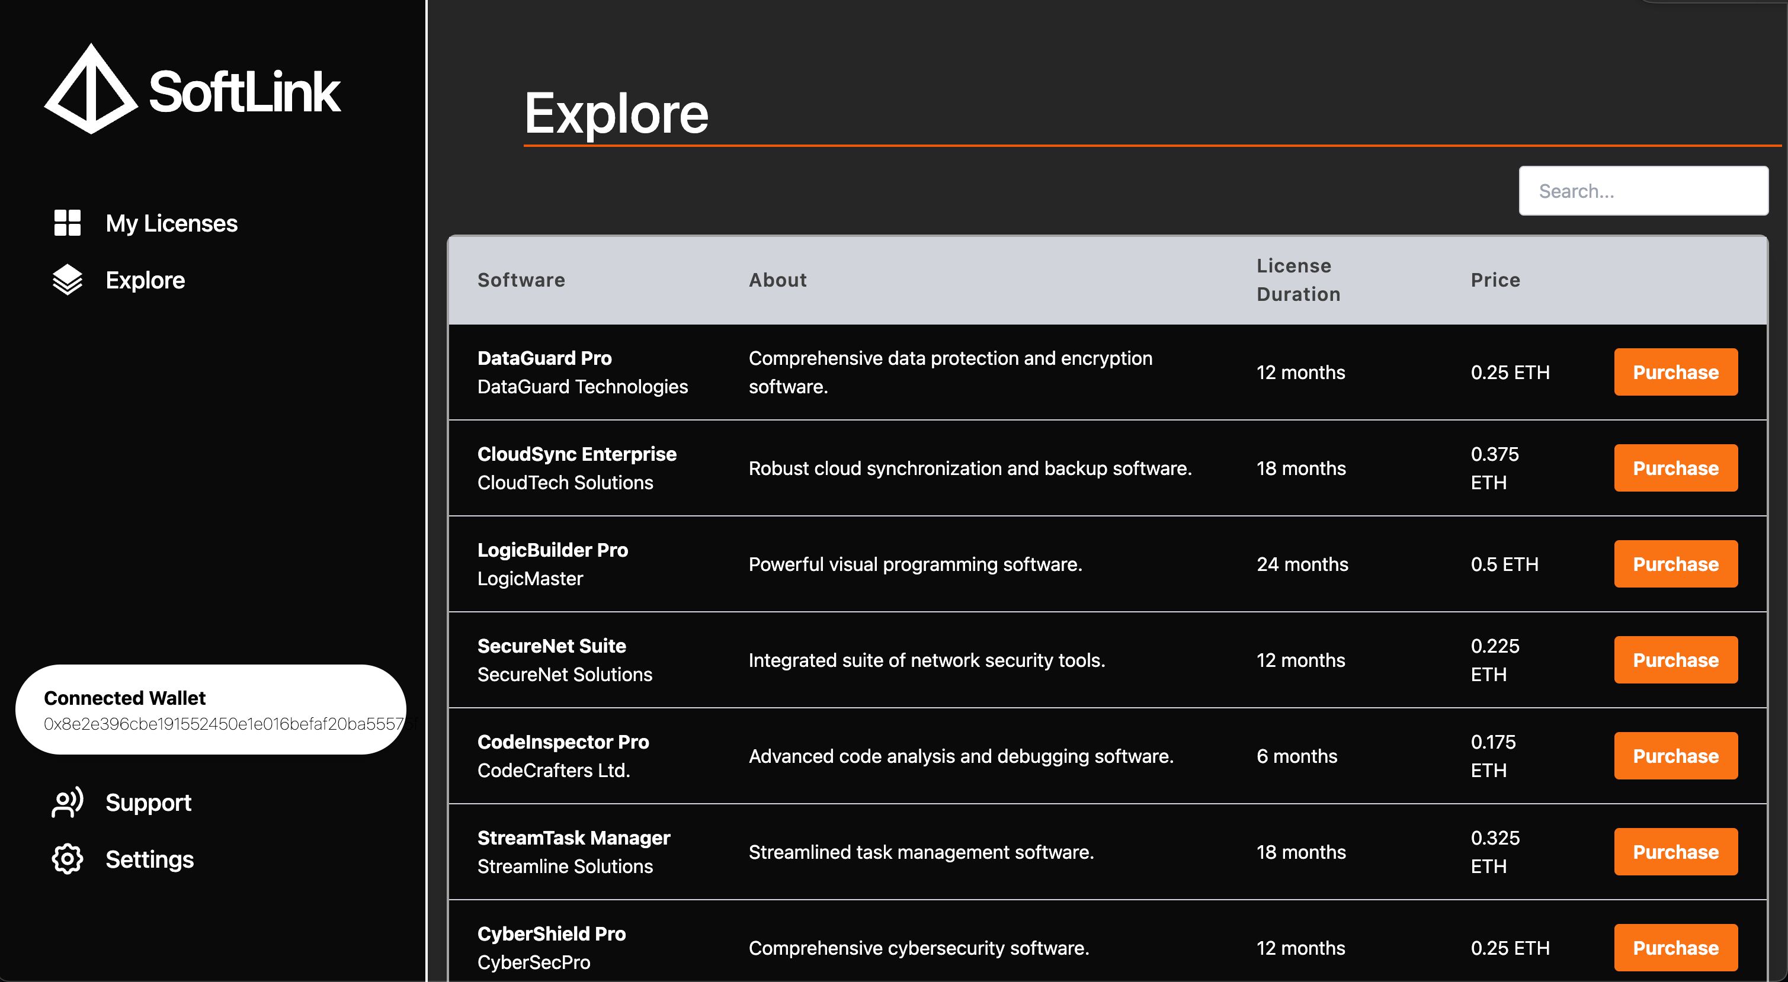Screen dimensions: 1788x982
Task: Click the My Licenses grid icon
Action: pos(68,223)
